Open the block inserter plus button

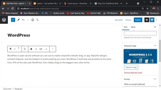13,20
